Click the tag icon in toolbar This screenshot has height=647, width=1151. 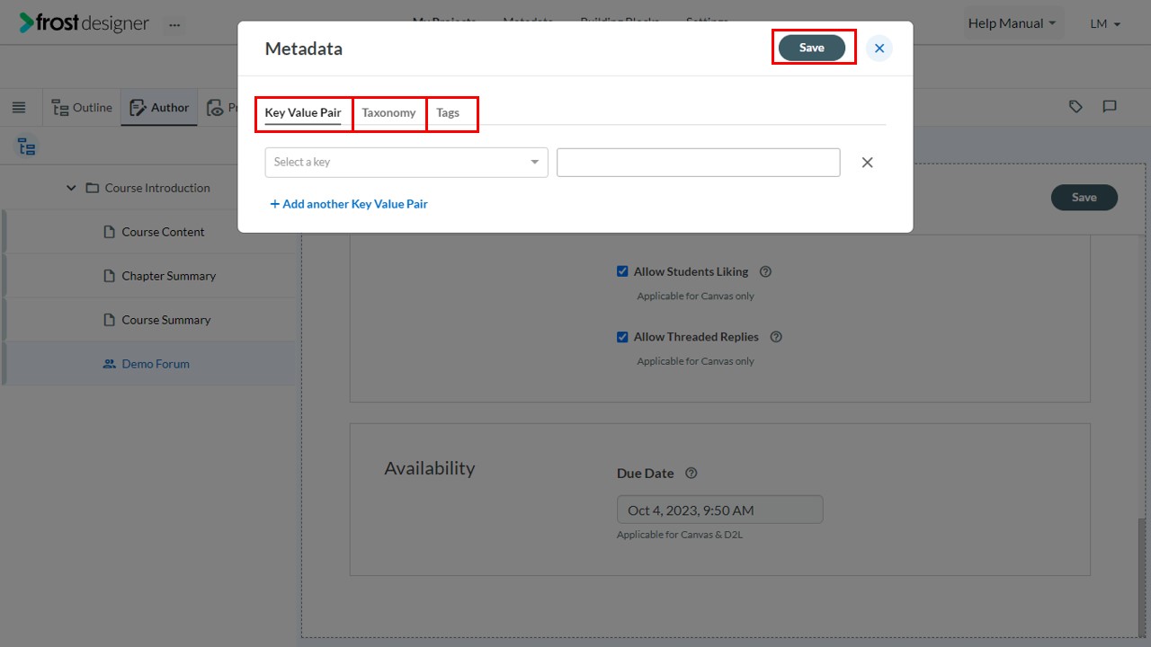1075,107
